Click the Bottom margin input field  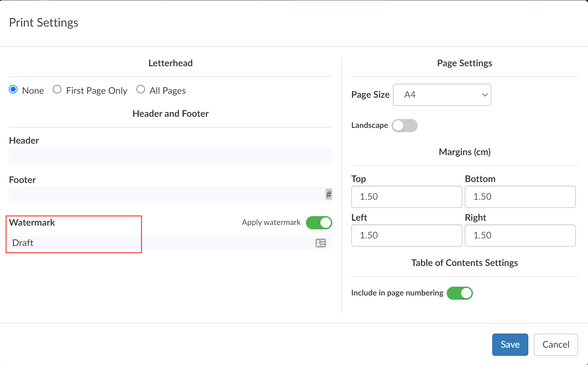click(x=520, y=197)
